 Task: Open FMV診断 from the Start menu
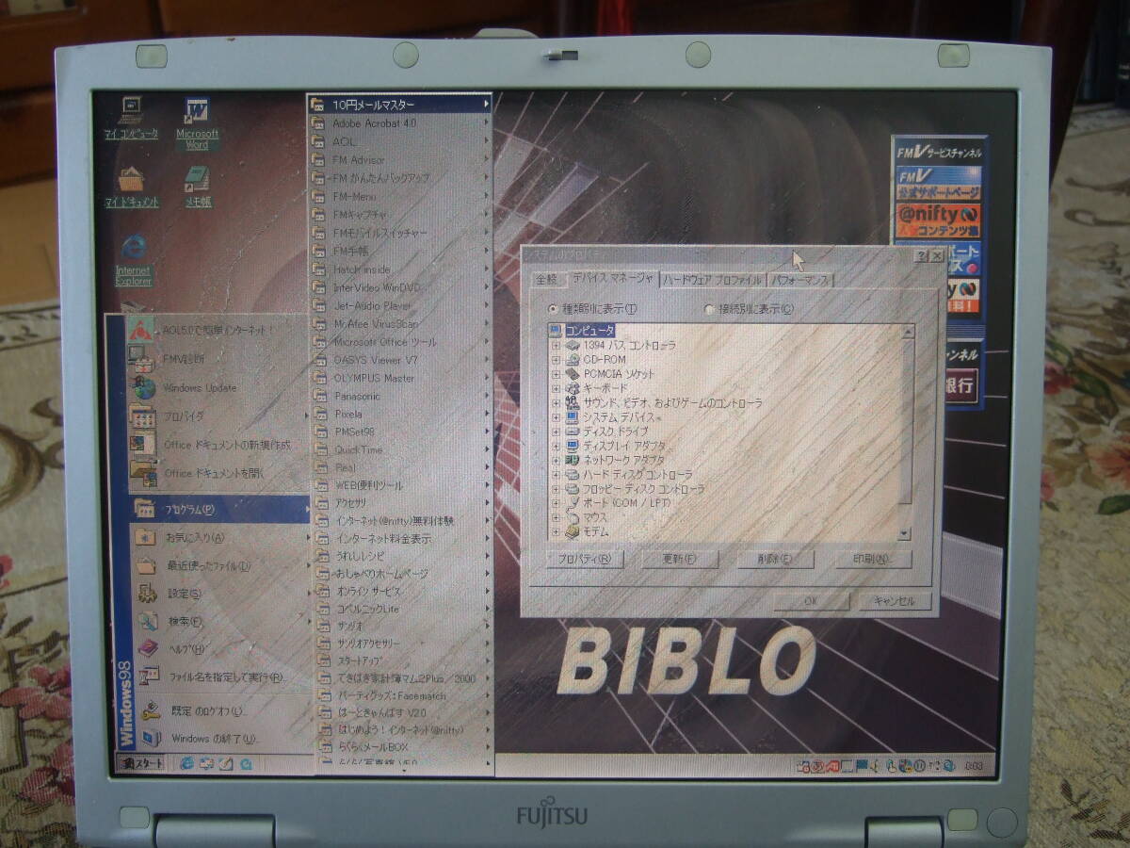218,359
